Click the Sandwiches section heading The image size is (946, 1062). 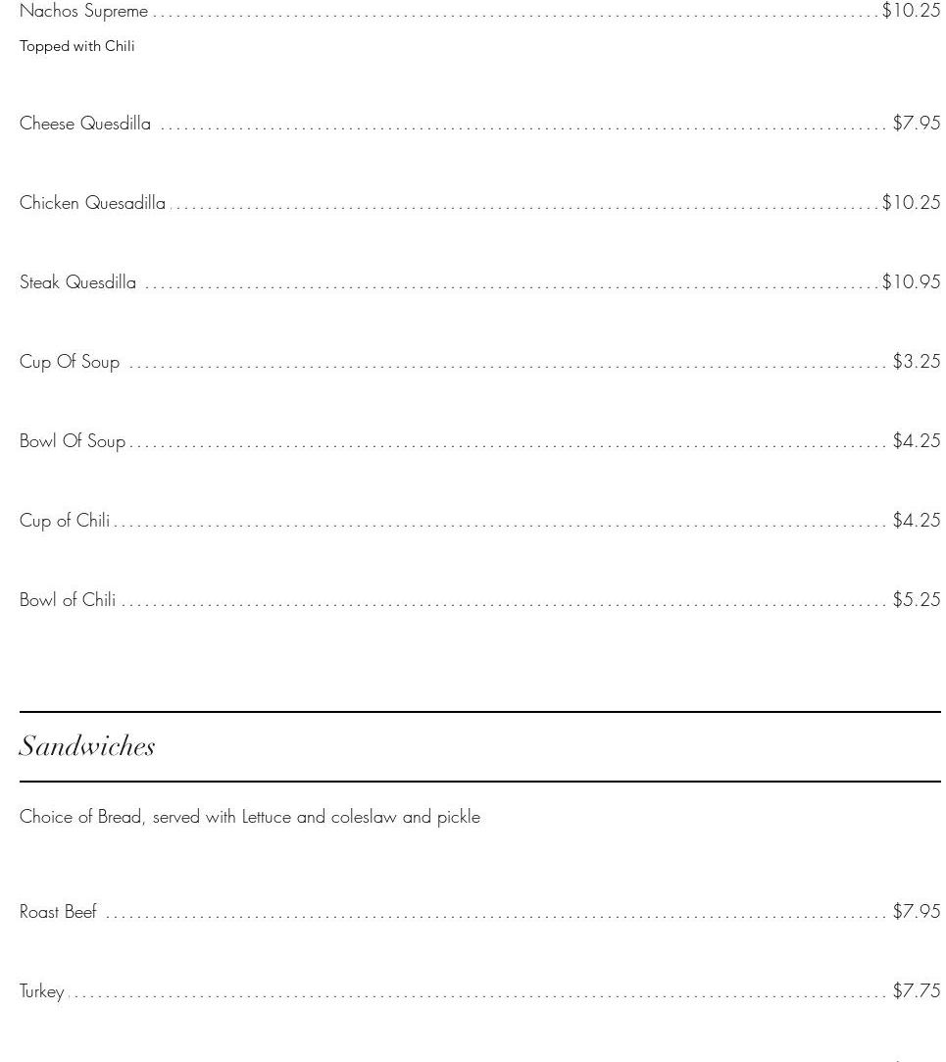click(87, 746)
